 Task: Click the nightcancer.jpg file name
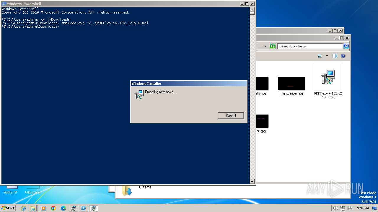tap(291, 93)
